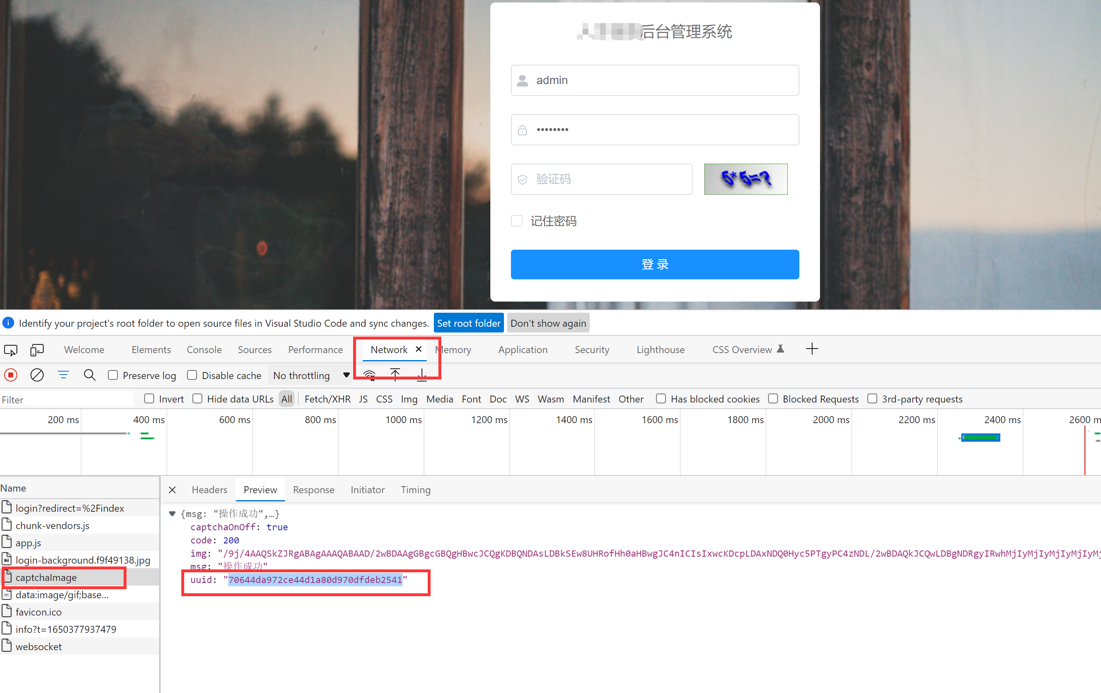Click Set root folder button

(468, 323)
